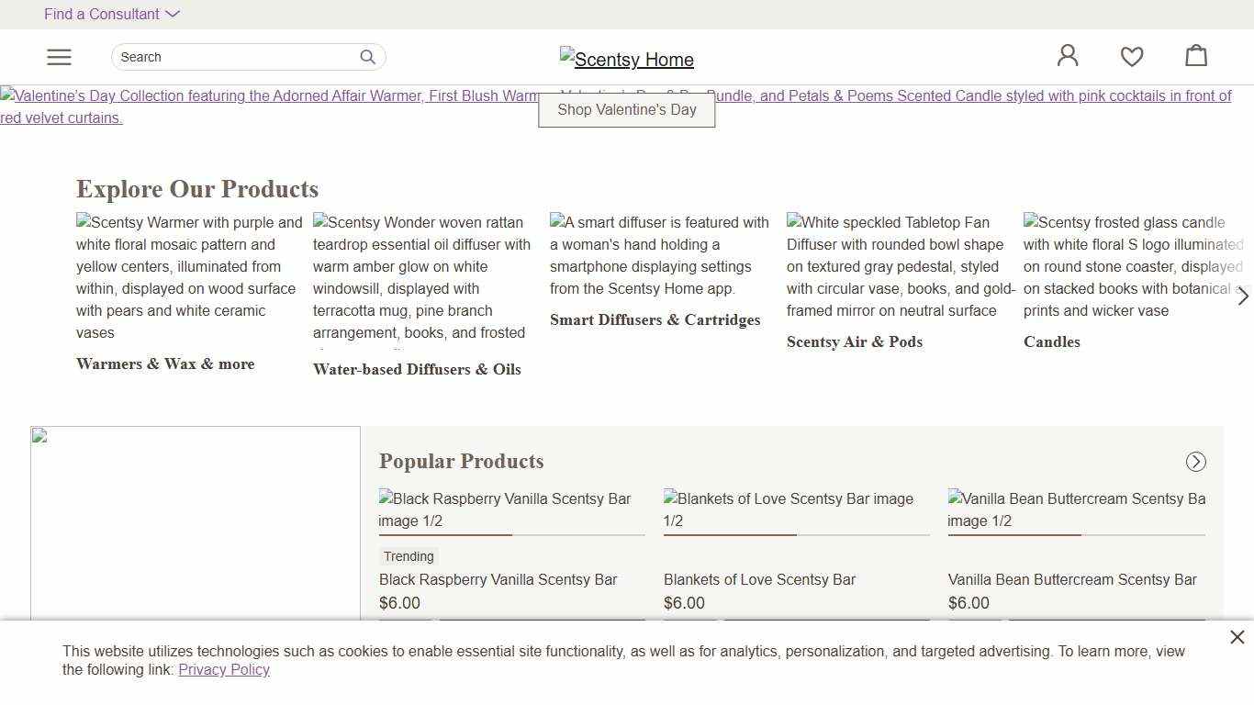Select Blankets of Love Scentsy Bar
The height and width of the screenshot is (705, 1254).
coord(759,579)
